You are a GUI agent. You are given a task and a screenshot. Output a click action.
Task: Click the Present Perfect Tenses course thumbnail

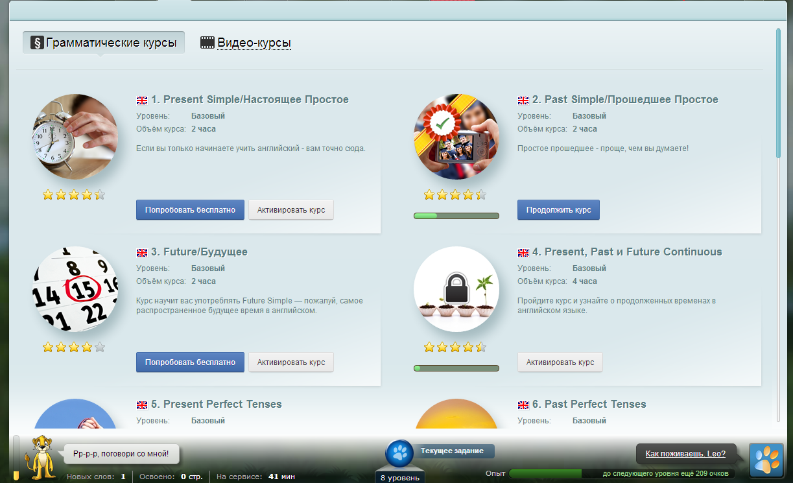tap(75, 414)
